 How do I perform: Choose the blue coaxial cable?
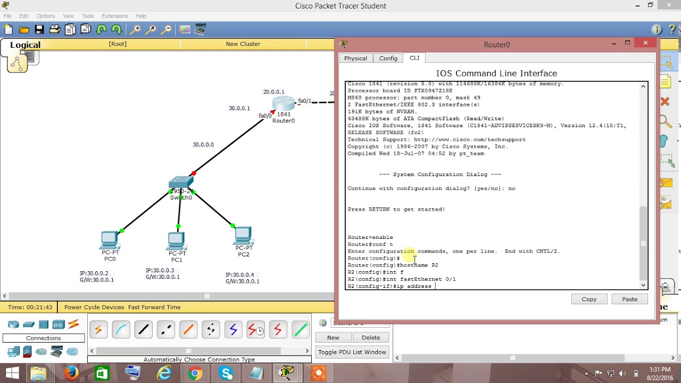233,330
